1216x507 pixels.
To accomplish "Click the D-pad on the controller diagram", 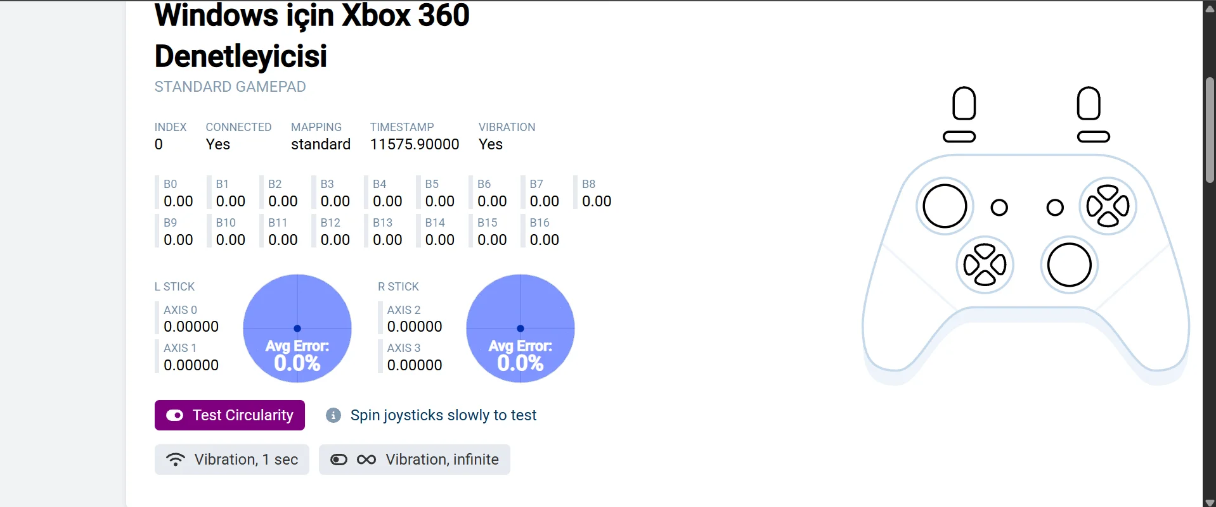I will [x=985, y=265].
